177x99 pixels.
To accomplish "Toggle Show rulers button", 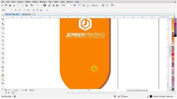I will [80, 5].
